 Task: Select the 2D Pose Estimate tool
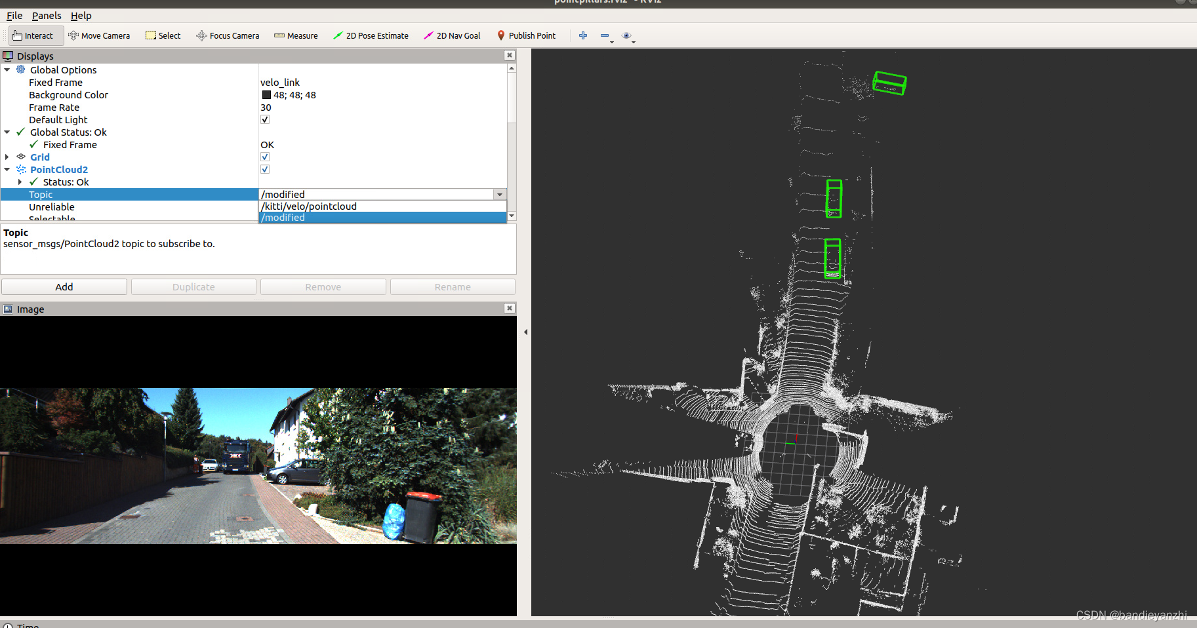[371, 35]
